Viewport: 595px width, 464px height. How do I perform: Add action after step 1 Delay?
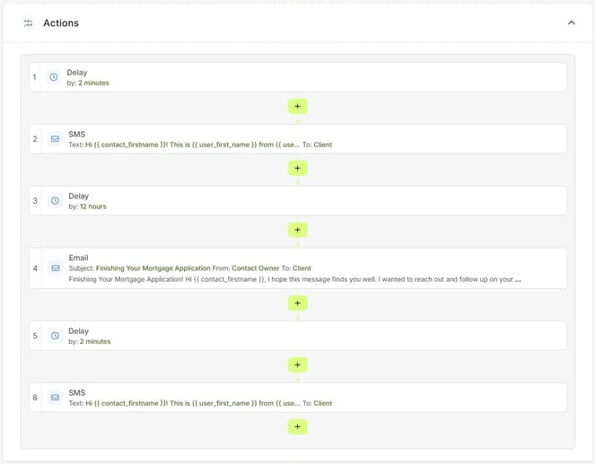click(297, 107)
